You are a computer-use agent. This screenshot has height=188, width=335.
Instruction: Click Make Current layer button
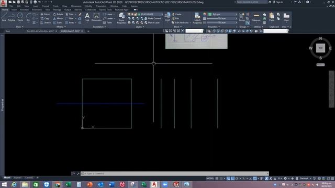pyautogui.click(x=152, y=19)
